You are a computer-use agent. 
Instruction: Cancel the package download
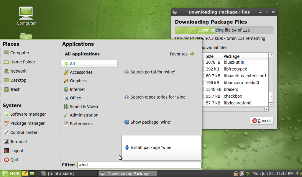tap(261, 121)
